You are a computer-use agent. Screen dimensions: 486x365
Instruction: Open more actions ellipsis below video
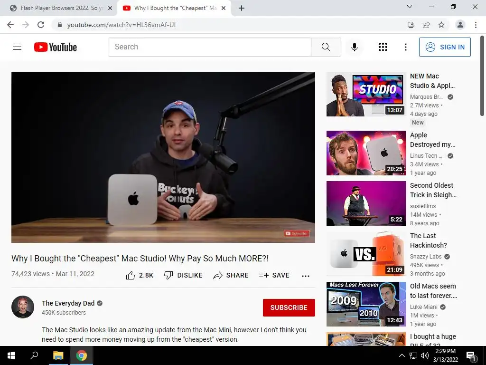tap(306, 276)
